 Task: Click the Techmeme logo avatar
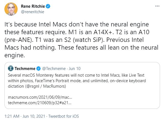coord(11,68)
